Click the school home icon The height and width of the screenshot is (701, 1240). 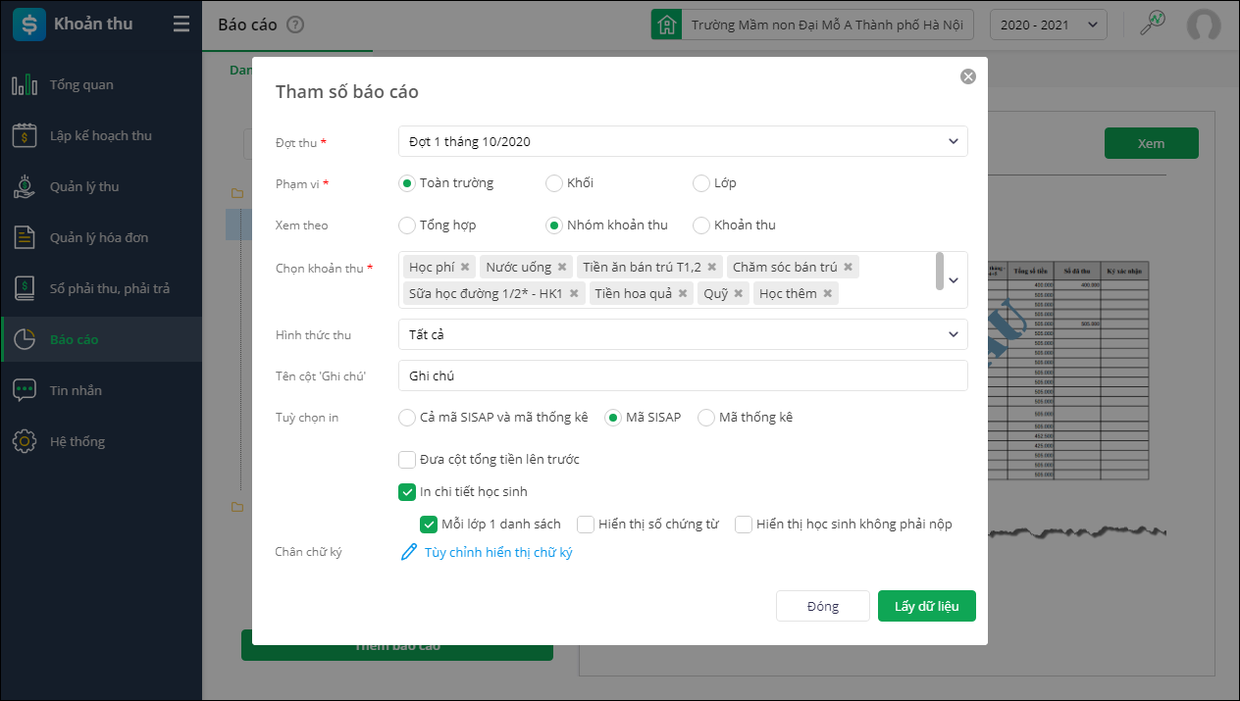click(x=667, y=25)
